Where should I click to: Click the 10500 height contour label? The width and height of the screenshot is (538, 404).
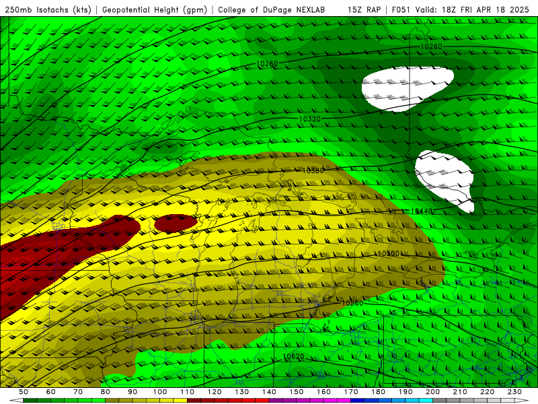pyautogui.click(x=389, y=254)
